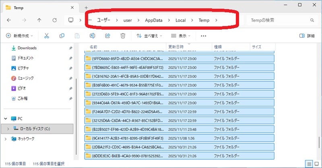Click the Copy icon in toolbar
This screenshot has width=322, height=168.
point(62,36)
